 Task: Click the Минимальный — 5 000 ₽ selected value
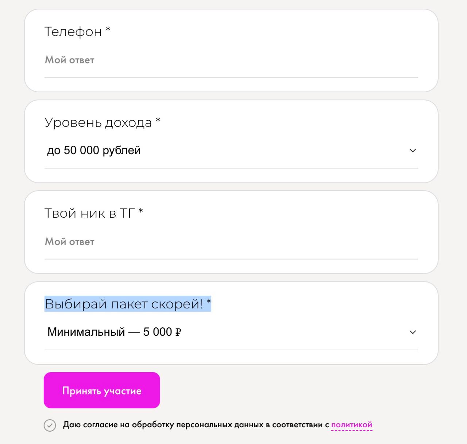(114, 332)
